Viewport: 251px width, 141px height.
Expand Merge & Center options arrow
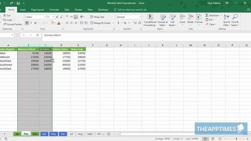113,23
